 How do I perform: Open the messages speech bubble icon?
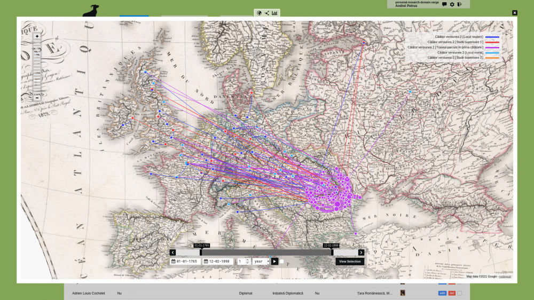point(444,4)
